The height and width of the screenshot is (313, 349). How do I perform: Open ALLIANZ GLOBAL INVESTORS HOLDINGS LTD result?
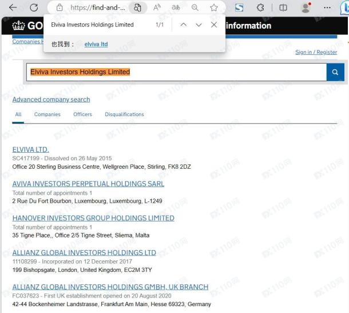click(x=84, y=252)
